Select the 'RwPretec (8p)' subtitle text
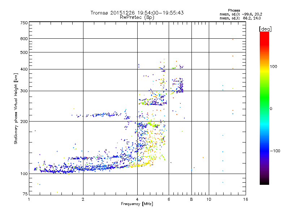Image resolution: width=289 pixels, height=217 pixels. [137, 17]
